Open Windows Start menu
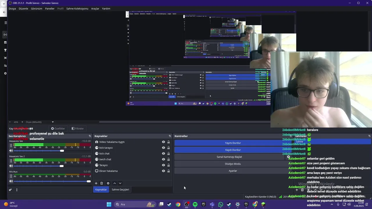Screen dimensions: 372x209 [109, 204]
